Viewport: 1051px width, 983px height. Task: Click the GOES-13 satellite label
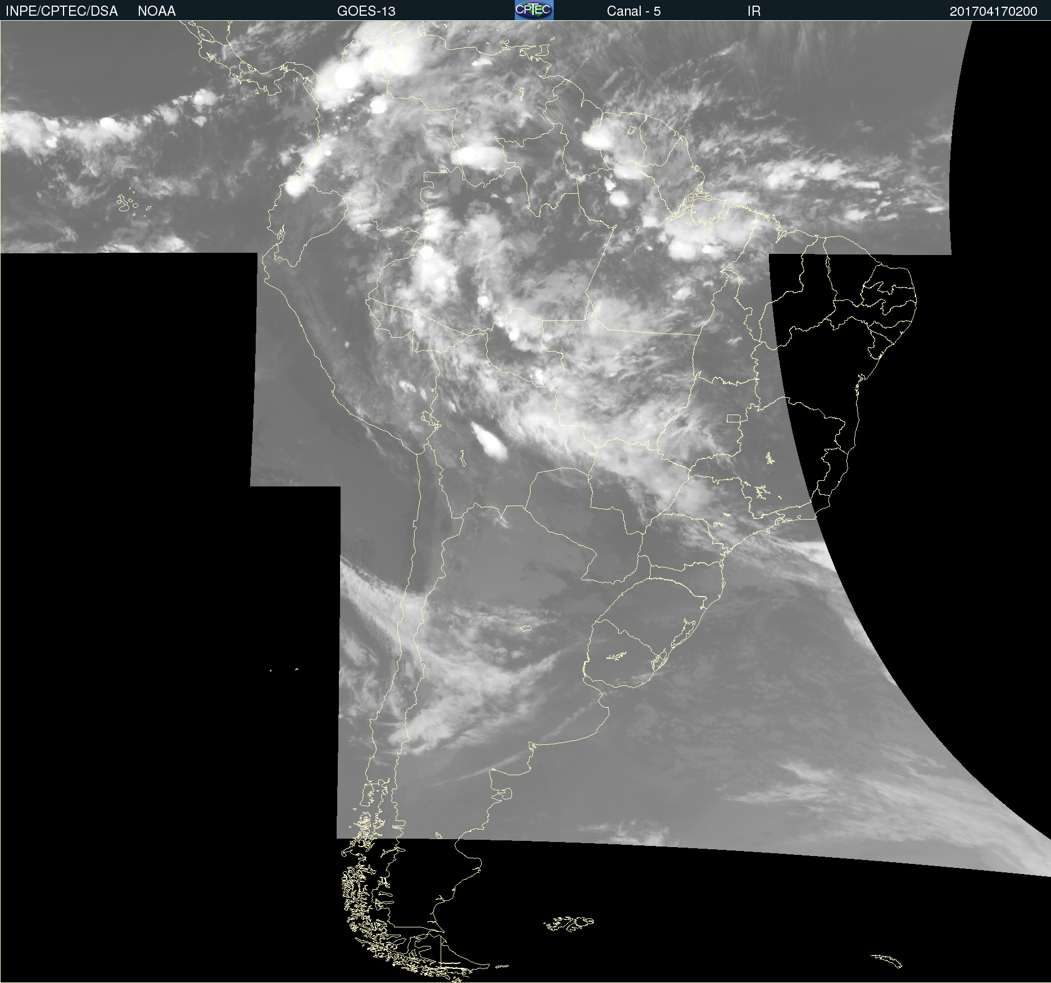pyautogui.click(x=366, y=11)
